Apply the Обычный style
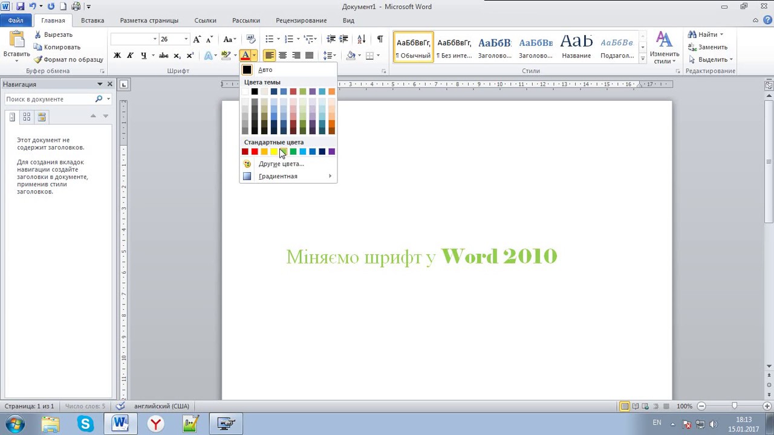Screen dimensions: 774x435 (414, 48)
